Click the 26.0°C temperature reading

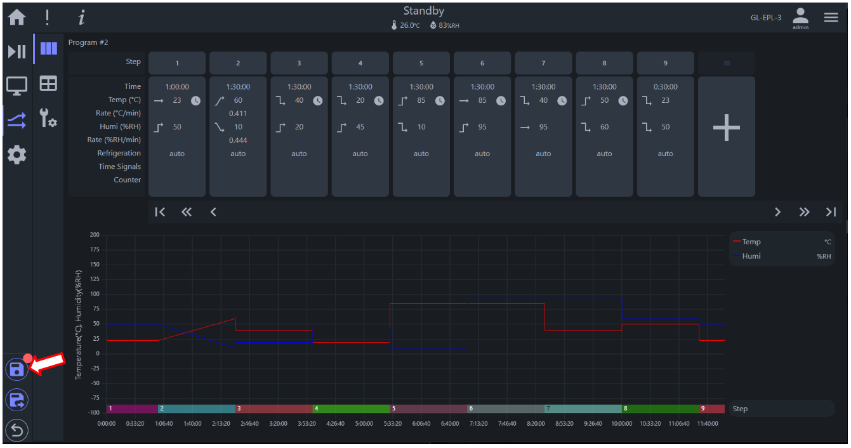[406, 25]
